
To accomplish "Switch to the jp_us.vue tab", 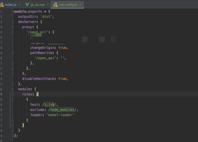I will click(x=38, y=5).
